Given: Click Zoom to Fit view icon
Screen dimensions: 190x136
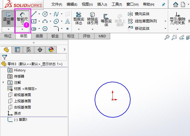Looking at the screenshot, I should [x=167, y=37].
